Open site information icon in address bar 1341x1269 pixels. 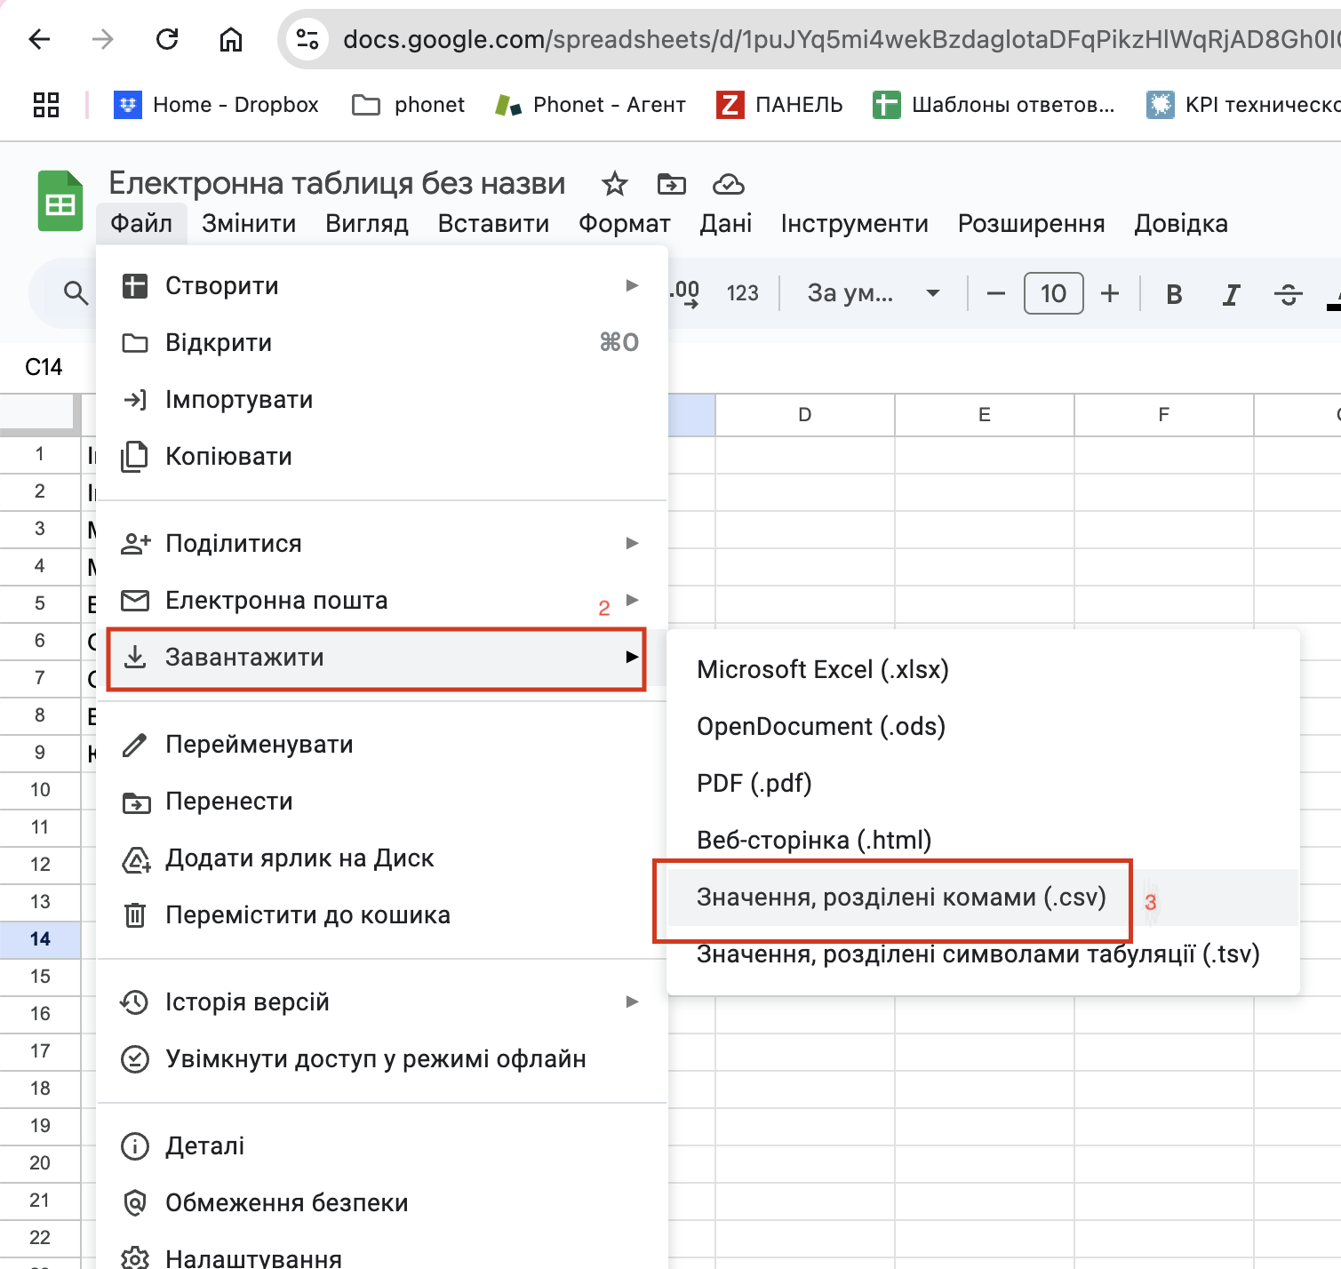(x=307, y=39)
